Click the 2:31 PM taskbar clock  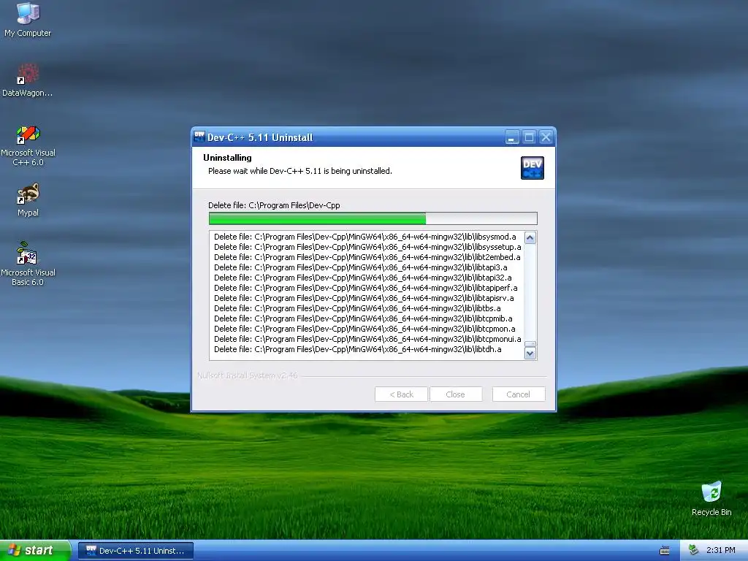(721, 551)
